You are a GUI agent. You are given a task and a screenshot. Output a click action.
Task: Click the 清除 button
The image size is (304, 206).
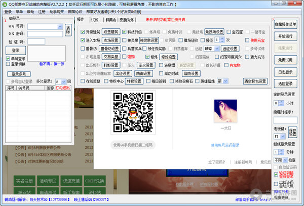tap(68, 30)
